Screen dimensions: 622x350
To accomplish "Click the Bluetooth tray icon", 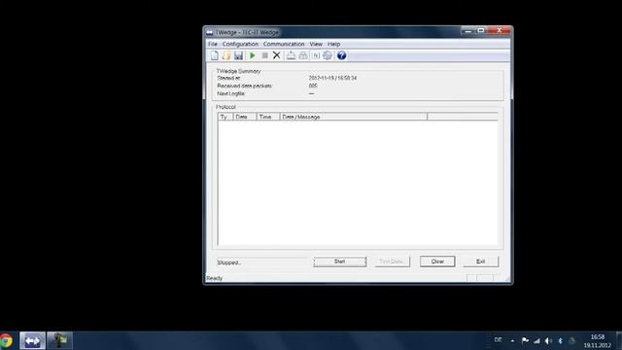I will click(x=560, y=340).
